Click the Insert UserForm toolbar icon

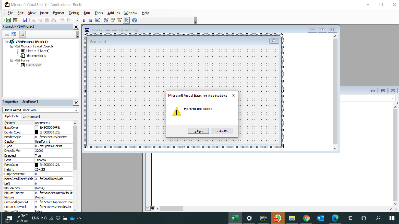[15, 20]
